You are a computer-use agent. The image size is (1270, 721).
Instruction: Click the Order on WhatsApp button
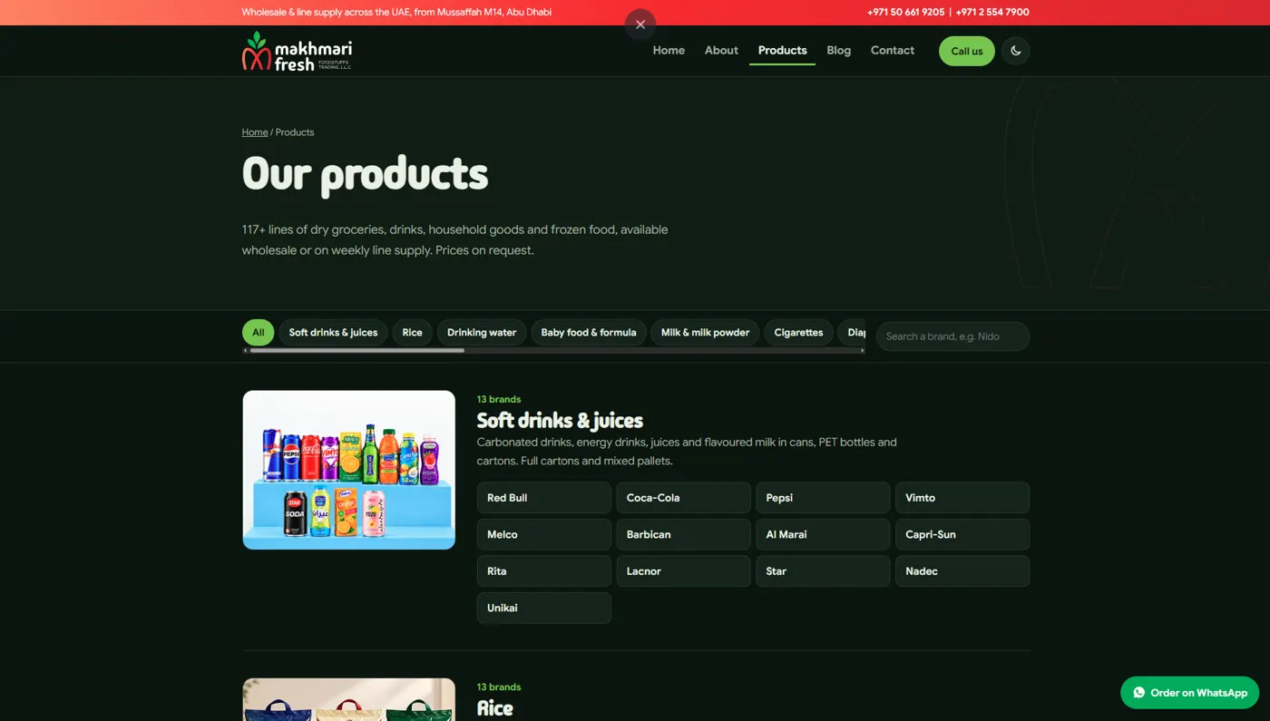(x=1189, y=693)
